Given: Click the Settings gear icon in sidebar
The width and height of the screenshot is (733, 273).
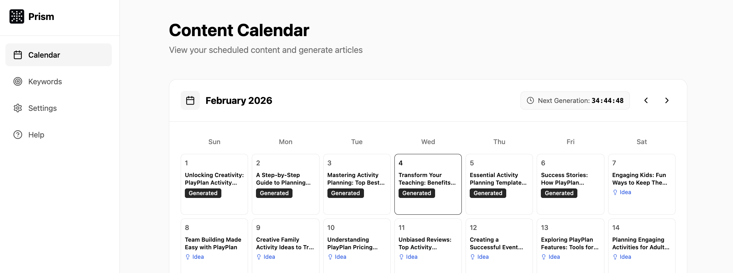Looking at the screenshot, I should (18, 108).
